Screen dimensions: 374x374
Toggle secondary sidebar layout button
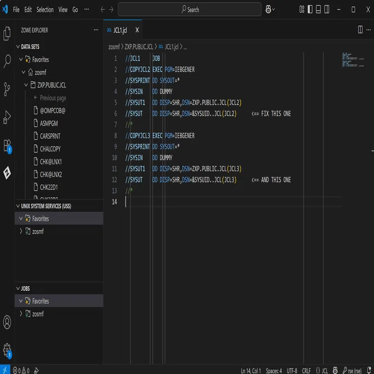coord(327,10)
